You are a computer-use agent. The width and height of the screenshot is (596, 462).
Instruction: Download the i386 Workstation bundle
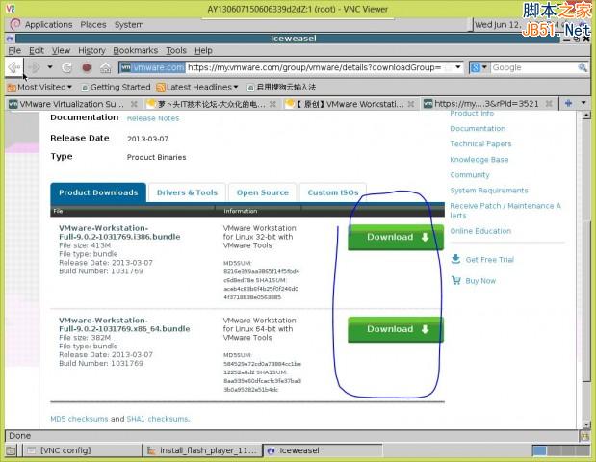pos(396,237)
